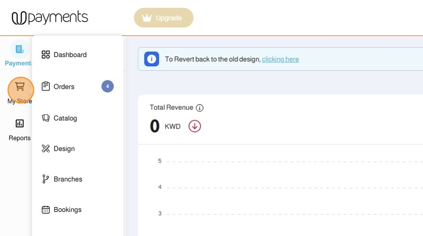The height and width of the screenshot is (236, 423).
Task: Open the Dashboard menu item
Action: click(70, 55)
